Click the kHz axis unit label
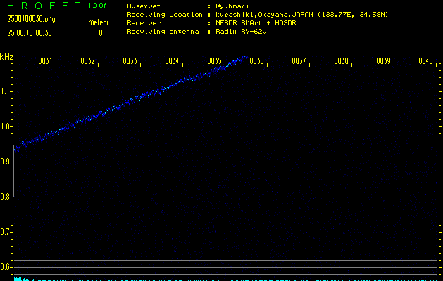 pos(6,57)
